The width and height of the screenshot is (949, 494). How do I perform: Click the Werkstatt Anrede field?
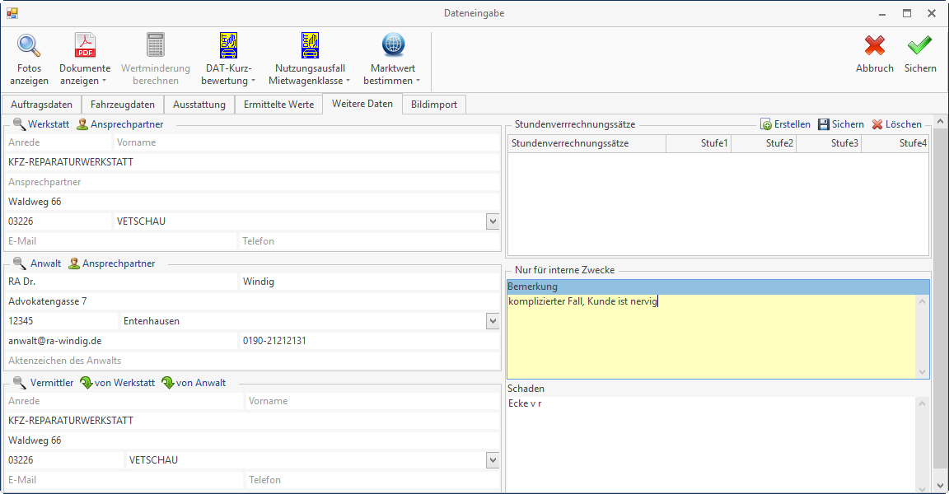coord(58,142)
